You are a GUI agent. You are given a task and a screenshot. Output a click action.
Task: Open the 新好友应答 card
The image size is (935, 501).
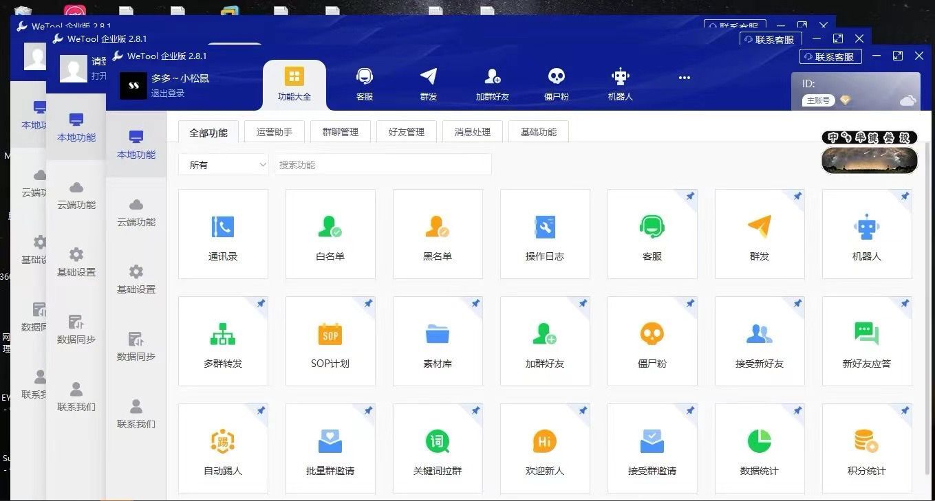pos(867,341)
